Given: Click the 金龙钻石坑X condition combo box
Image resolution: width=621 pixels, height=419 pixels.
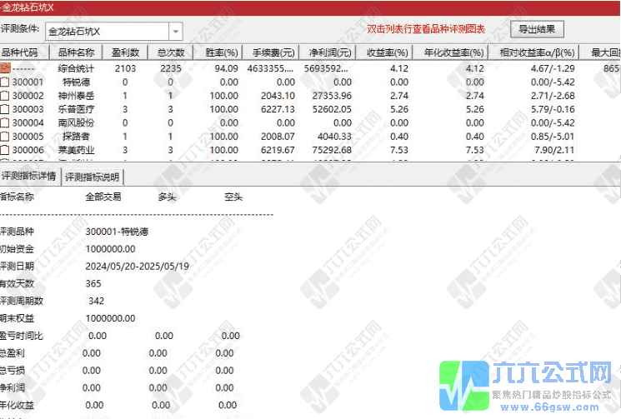Looking at the screenshot, I should pyautogui.click(x=107, y=32).
